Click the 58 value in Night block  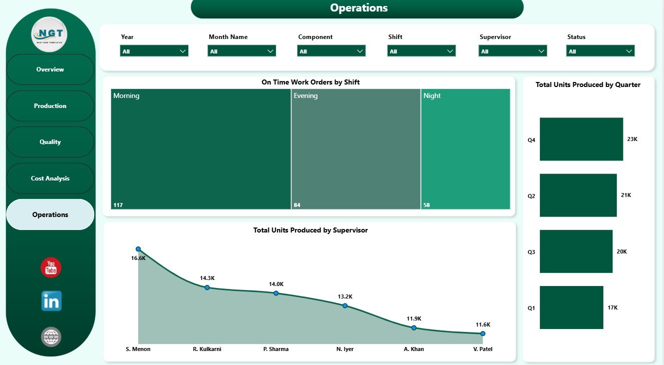pos(427,205)
